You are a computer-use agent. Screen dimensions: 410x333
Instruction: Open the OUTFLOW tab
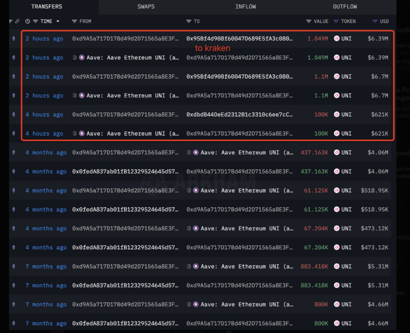(x=345, y=7)
